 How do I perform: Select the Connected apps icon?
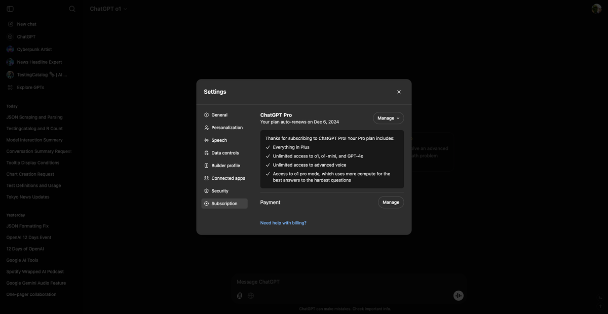point(206,178)
